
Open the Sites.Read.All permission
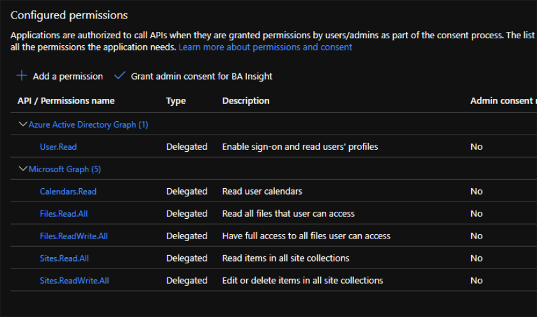[64, 258]
